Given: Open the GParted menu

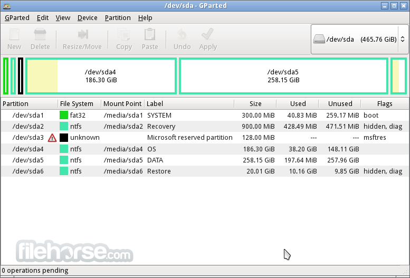Looking at the screenshot, I should coord(17,18).
